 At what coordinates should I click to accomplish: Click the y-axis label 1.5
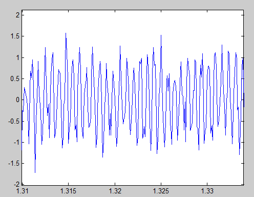pyautogui.click(x=15, y=36)
